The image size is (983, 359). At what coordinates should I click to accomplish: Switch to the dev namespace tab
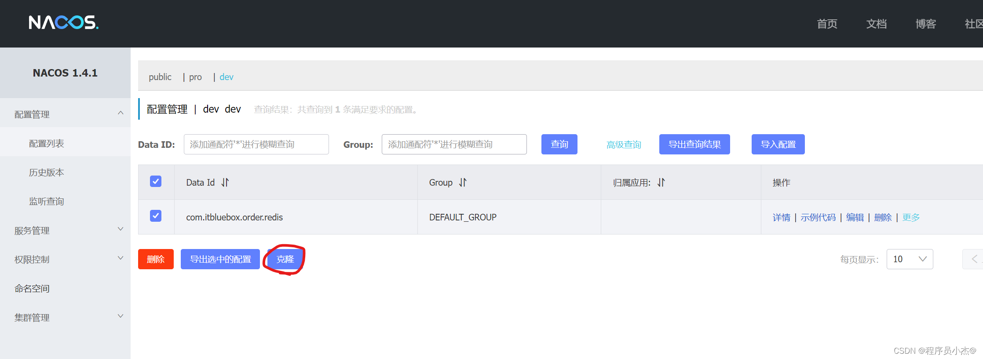(227, 77)
